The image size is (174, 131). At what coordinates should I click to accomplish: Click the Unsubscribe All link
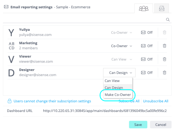156,101
